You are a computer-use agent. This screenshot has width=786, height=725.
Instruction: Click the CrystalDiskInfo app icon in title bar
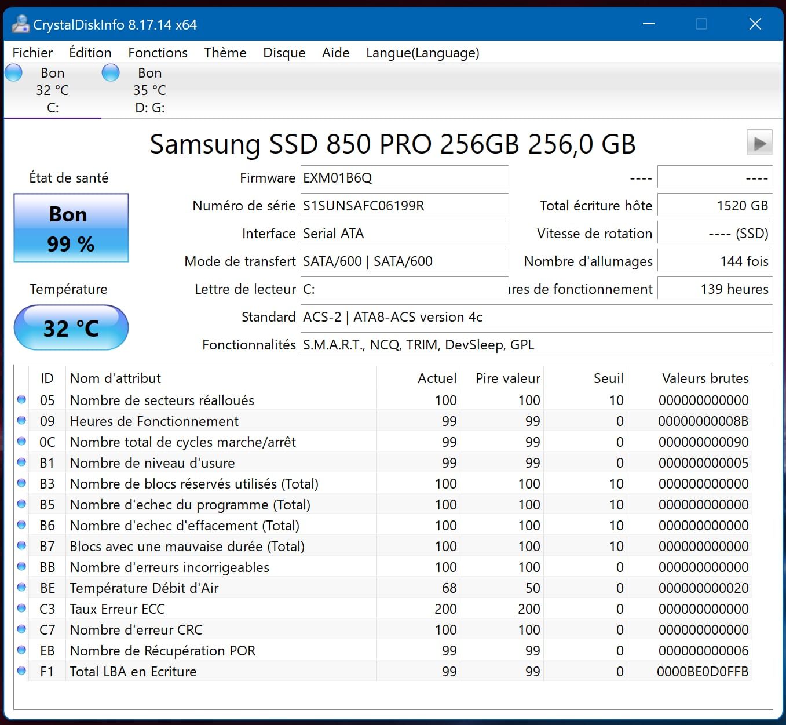(20, 24)
